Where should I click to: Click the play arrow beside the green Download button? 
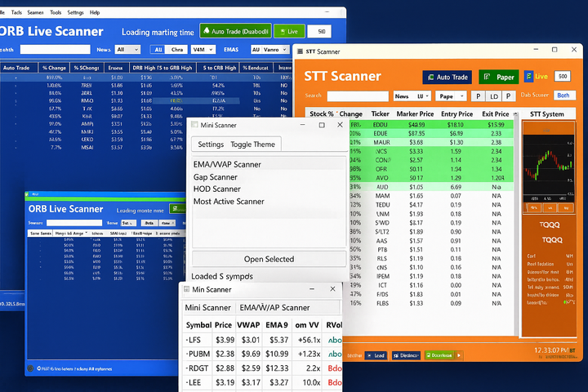tap(459, 355)
